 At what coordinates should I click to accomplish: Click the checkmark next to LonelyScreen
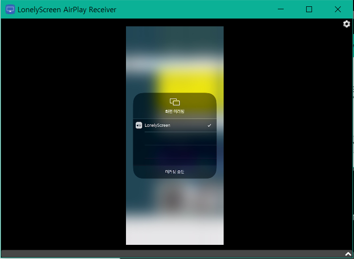(x=209, y=125)
